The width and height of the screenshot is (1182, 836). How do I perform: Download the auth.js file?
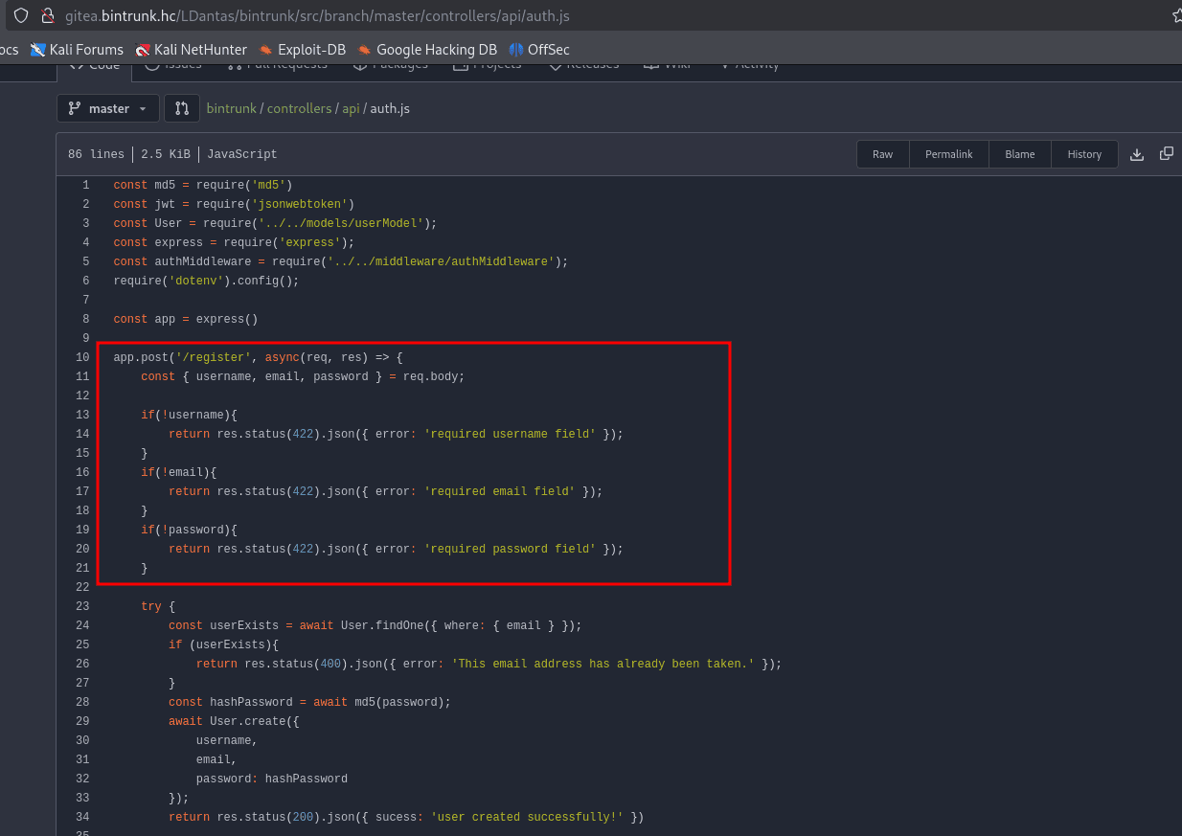[x=1137, y=154]
